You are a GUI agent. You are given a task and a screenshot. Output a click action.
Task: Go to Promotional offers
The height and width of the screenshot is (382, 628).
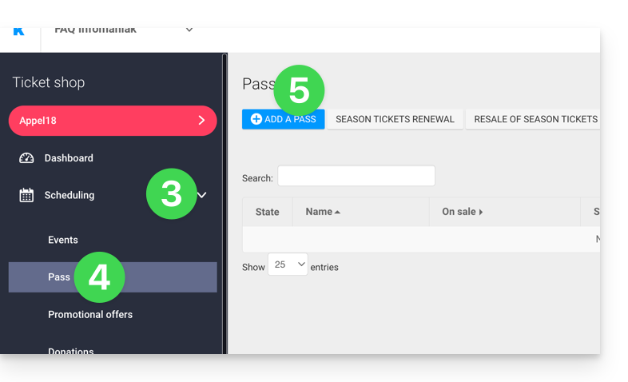[90, 314]
